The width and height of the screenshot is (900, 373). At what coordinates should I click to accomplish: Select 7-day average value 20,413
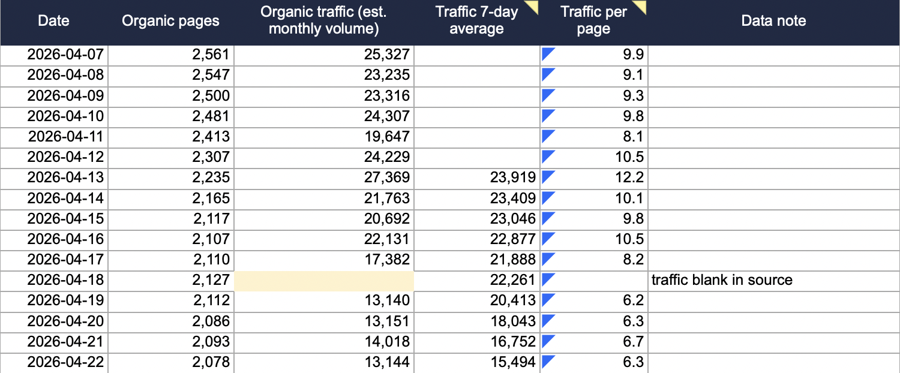click(477, 300)
